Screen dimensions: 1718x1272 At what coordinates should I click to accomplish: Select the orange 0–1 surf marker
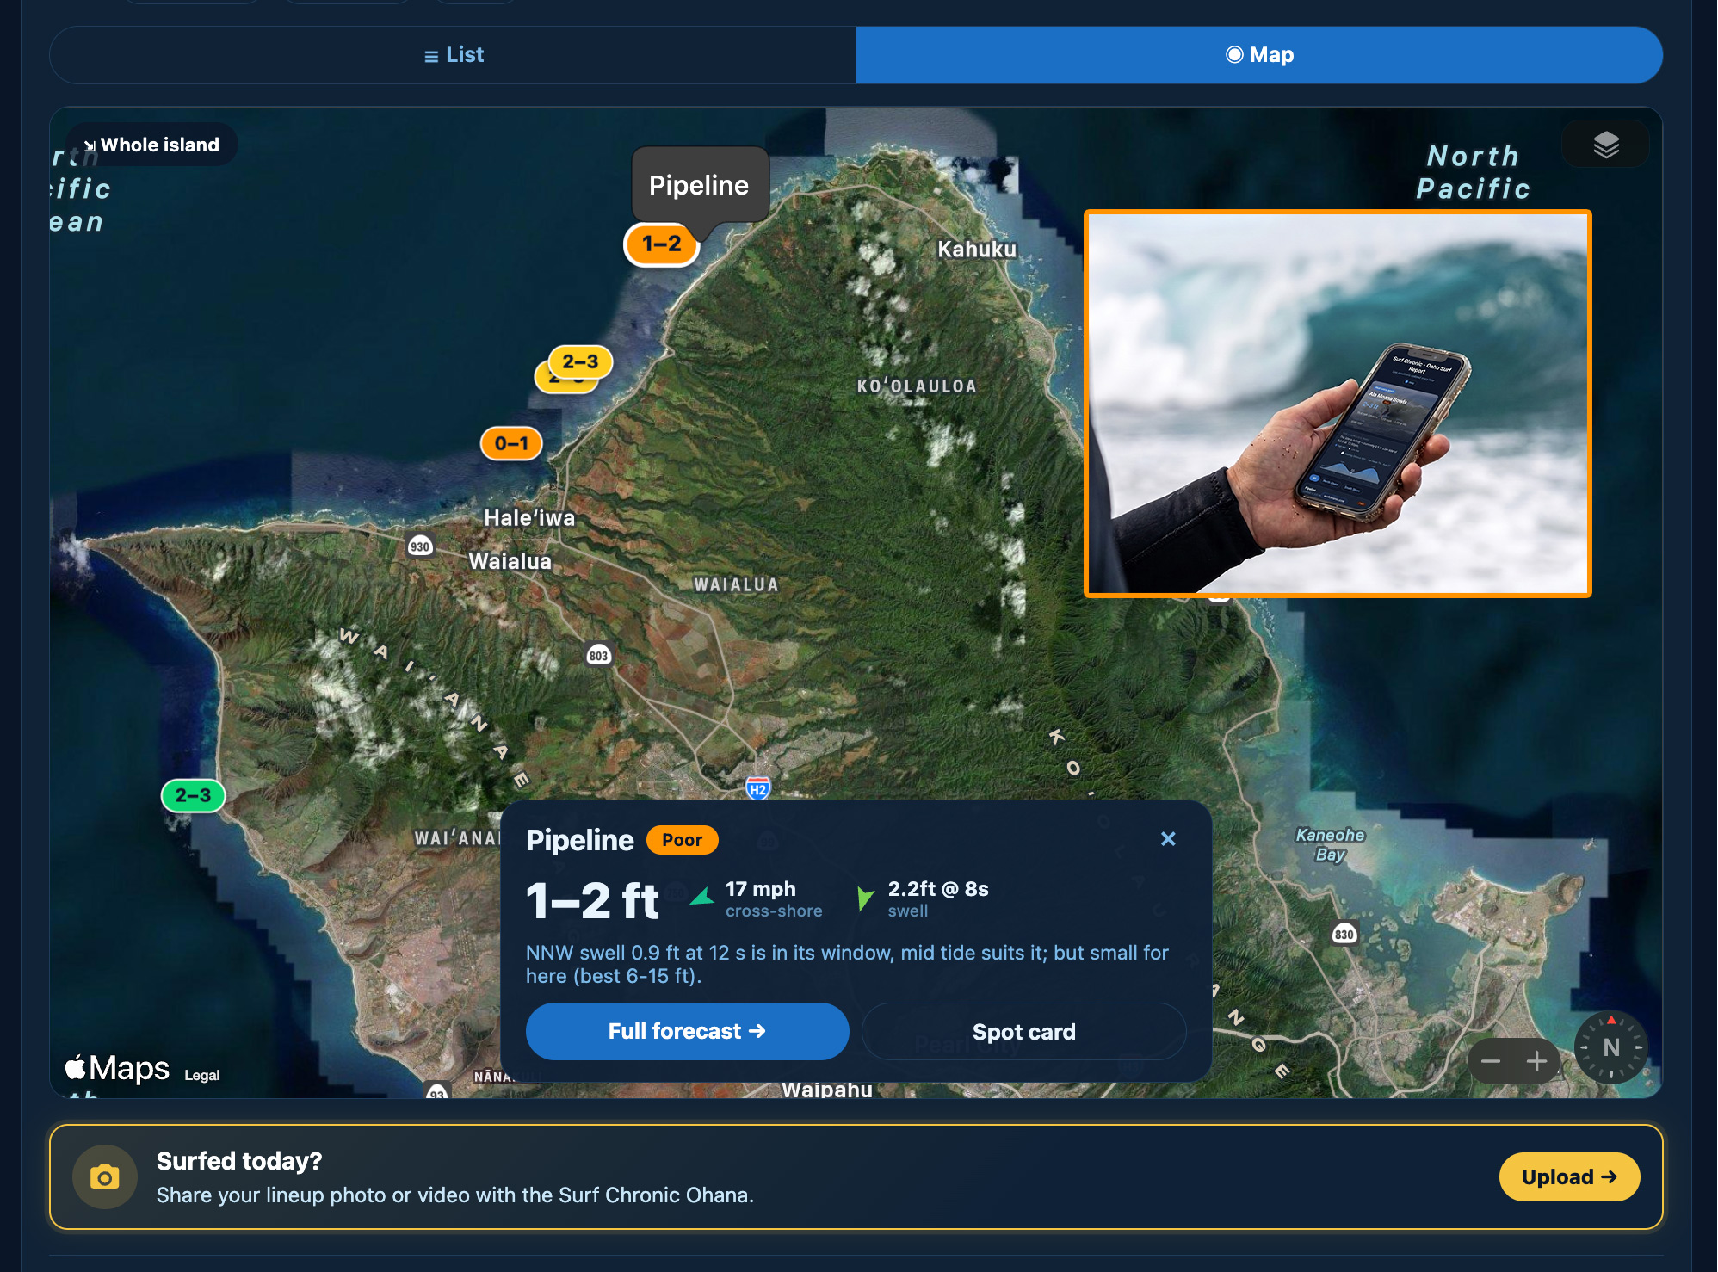tap(511, 444)
